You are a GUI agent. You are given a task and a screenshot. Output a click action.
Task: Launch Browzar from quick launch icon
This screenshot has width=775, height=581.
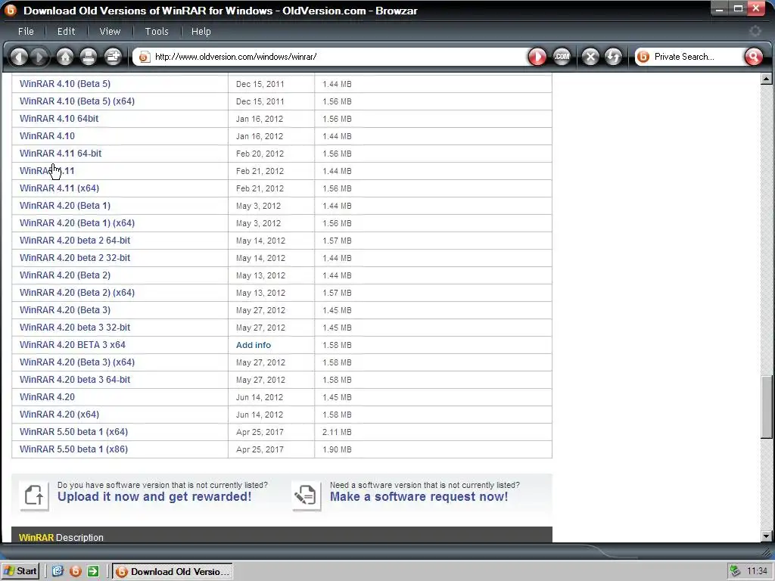[75, 571]
